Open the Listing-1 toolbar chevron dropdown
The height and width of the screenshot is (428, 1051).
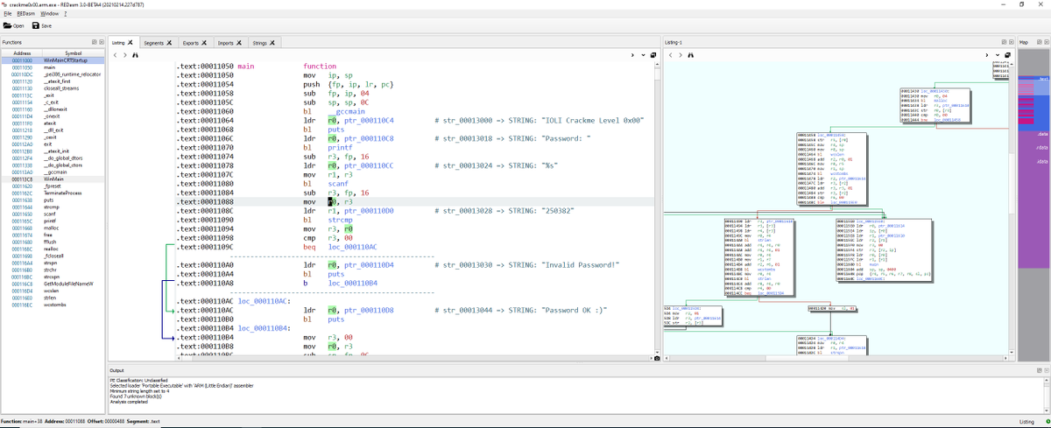click(997, 55)
